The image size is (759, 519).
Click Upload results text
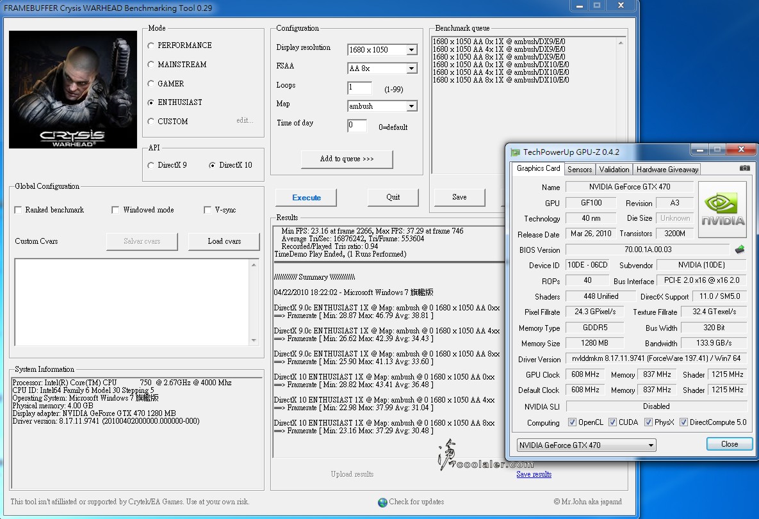(352, 474)
